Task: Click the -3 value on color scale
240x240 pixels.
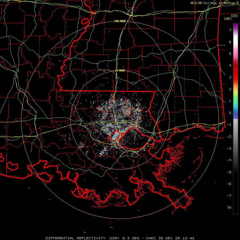Action: click(x=229, y=149)
